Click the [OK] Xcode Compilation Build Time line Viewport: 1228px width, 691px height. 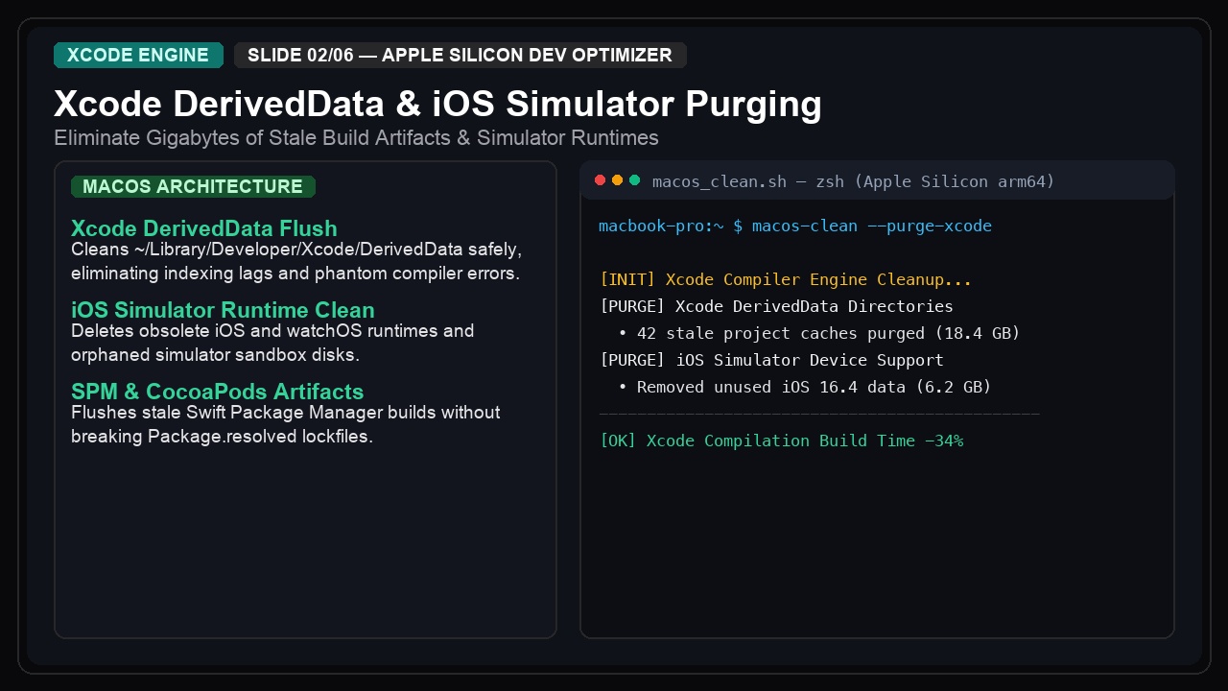coord(781,441)
